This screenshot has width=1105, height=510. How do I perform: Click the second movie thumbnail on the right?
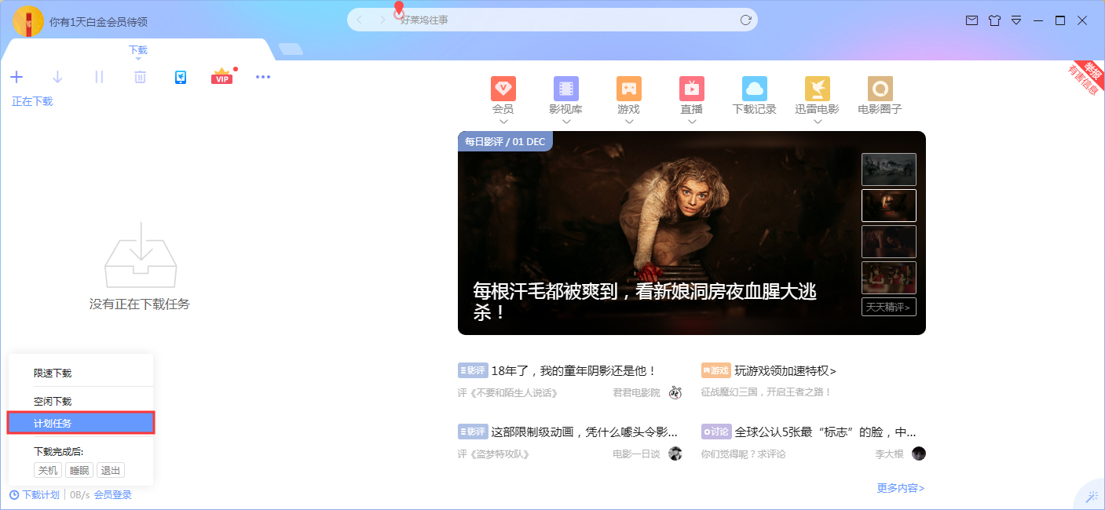coord(888,205)
